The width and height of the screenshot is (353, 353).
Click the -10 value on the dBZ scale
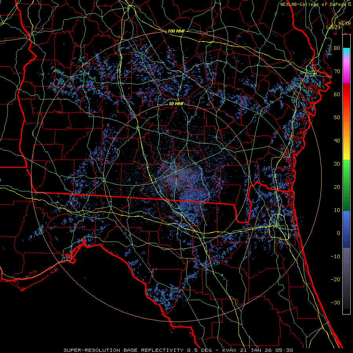335,257
